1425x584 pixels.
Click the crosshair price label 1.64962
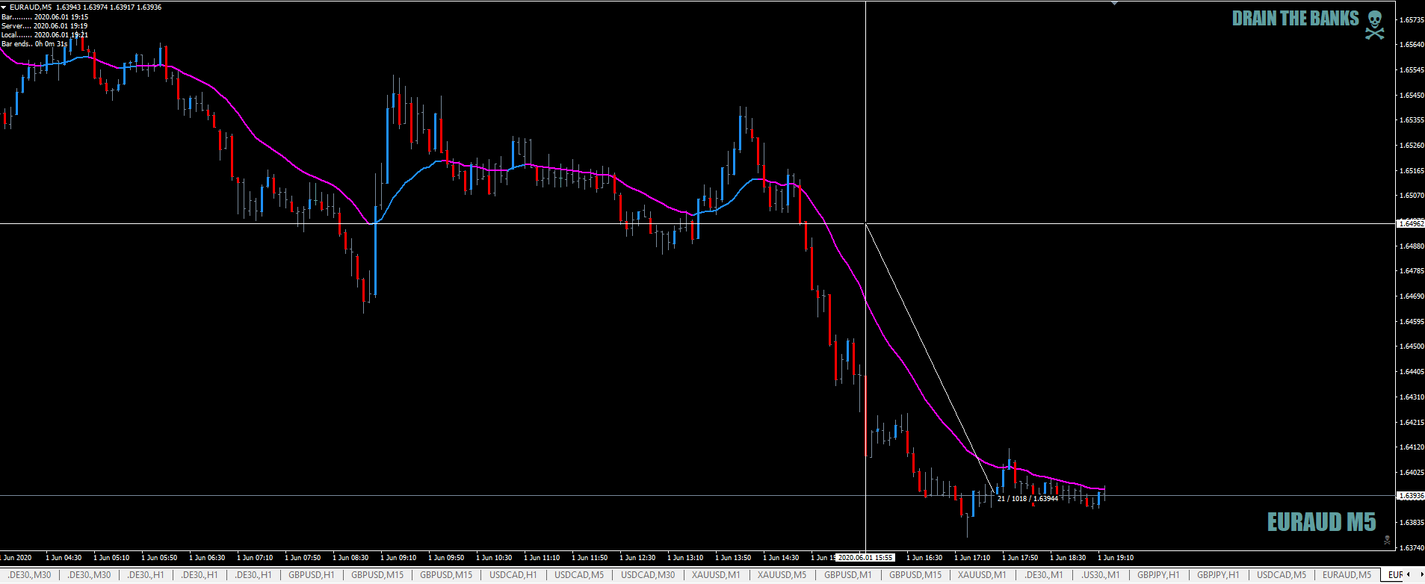1411,223
